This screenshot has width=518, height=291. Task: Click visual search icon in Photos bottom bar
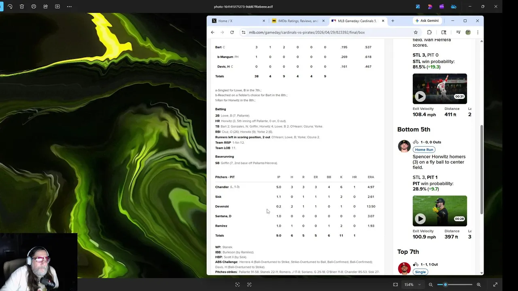[x=238, y=285]
